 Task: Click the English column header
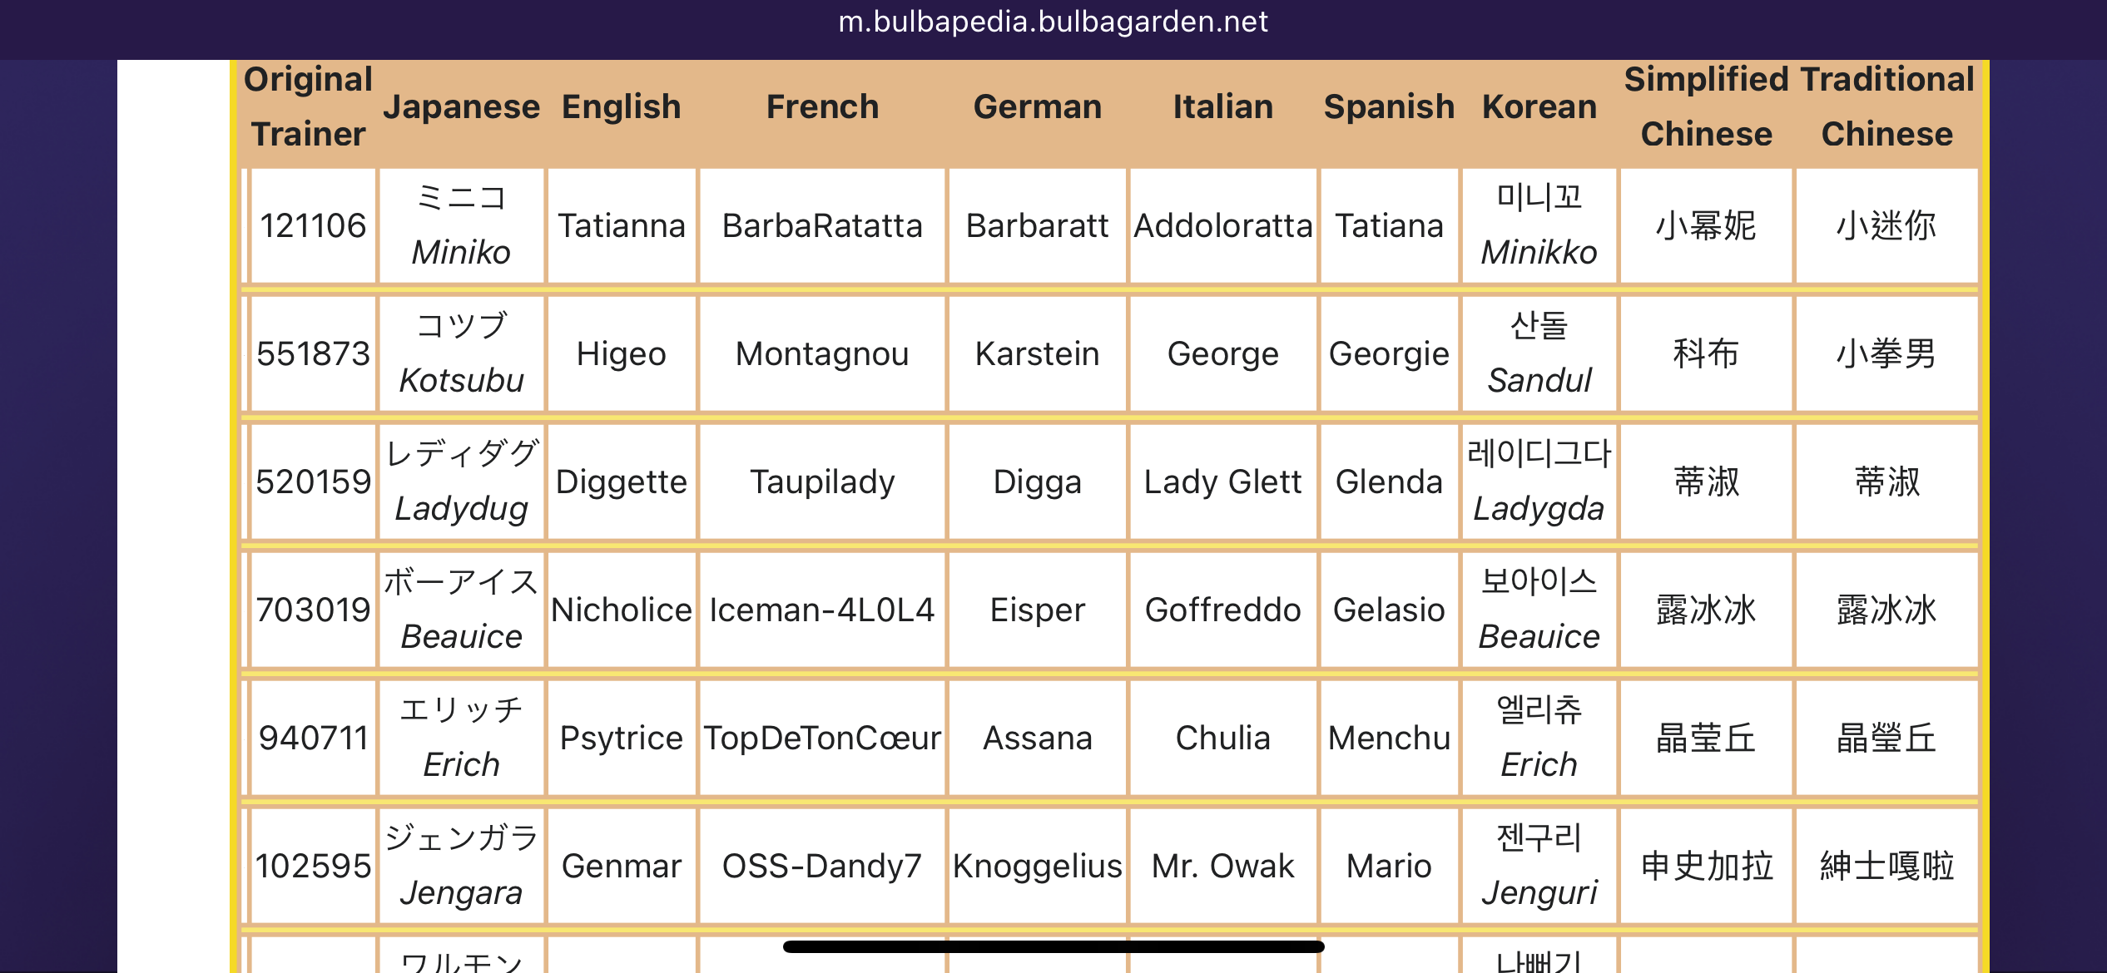[x=621, y=106]
